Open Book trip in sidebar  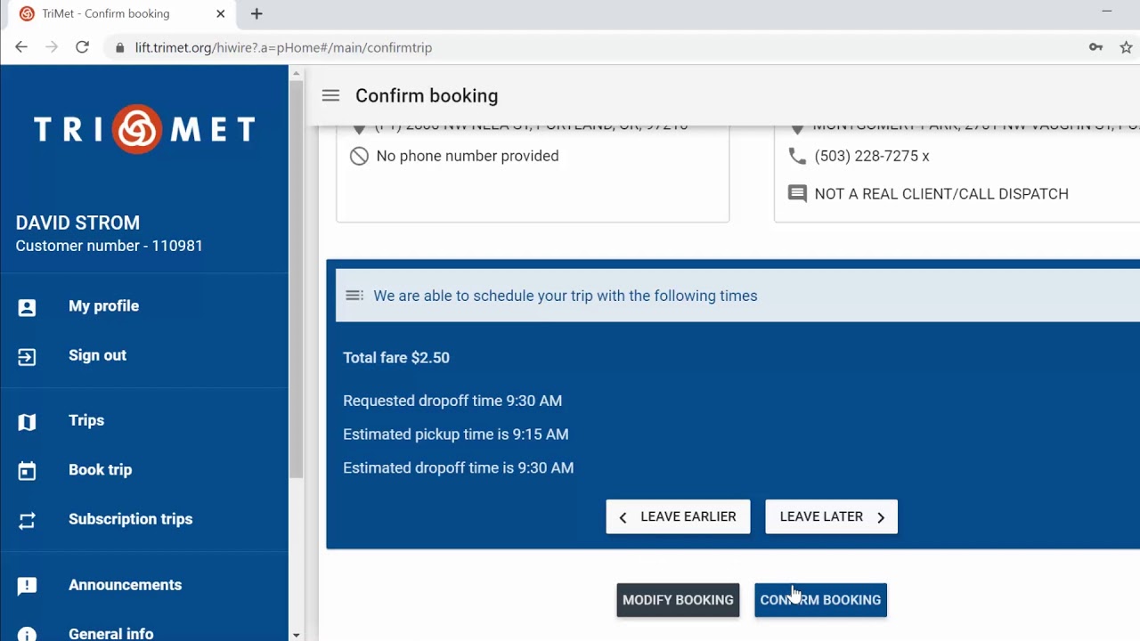click(144, 469)
